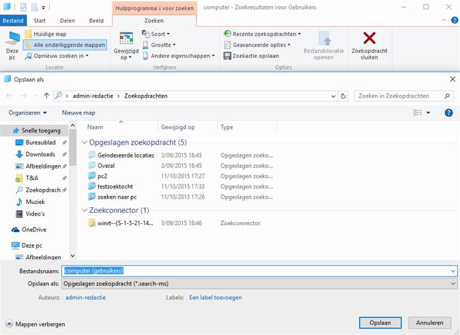This screenshot has height=335, width=460.
Task: Click the change view layout icon
Action: (418, 113)
